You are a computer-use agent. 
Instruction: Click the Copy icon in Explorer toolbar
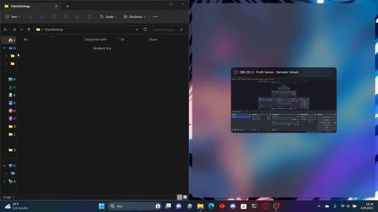coord(42,17)
